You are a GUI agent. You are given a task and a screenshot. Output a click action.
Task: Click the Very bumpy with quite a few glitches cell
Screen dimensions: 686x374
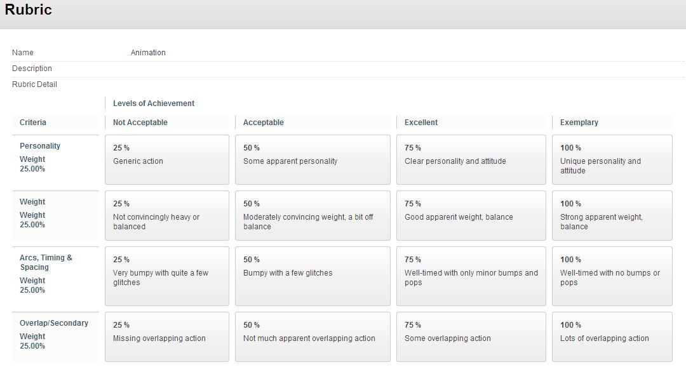(166, 276)
